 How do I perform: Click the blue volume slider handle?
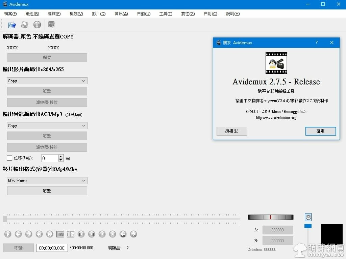click(x=308, y=226)
